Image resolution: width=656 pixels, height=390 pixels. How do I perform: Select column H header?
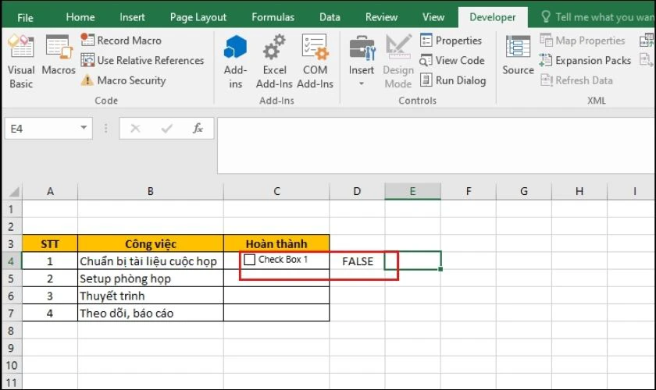pos(579,191)
